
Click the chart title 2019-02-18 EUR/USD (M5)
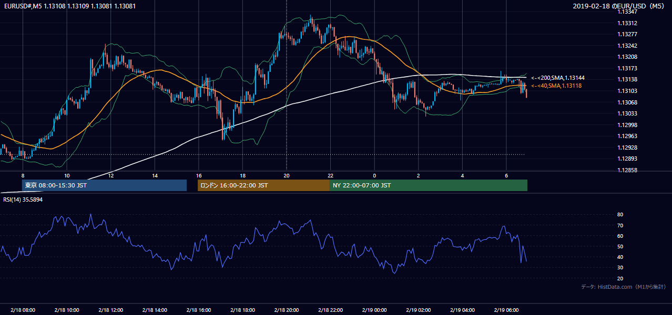[619, 6]
